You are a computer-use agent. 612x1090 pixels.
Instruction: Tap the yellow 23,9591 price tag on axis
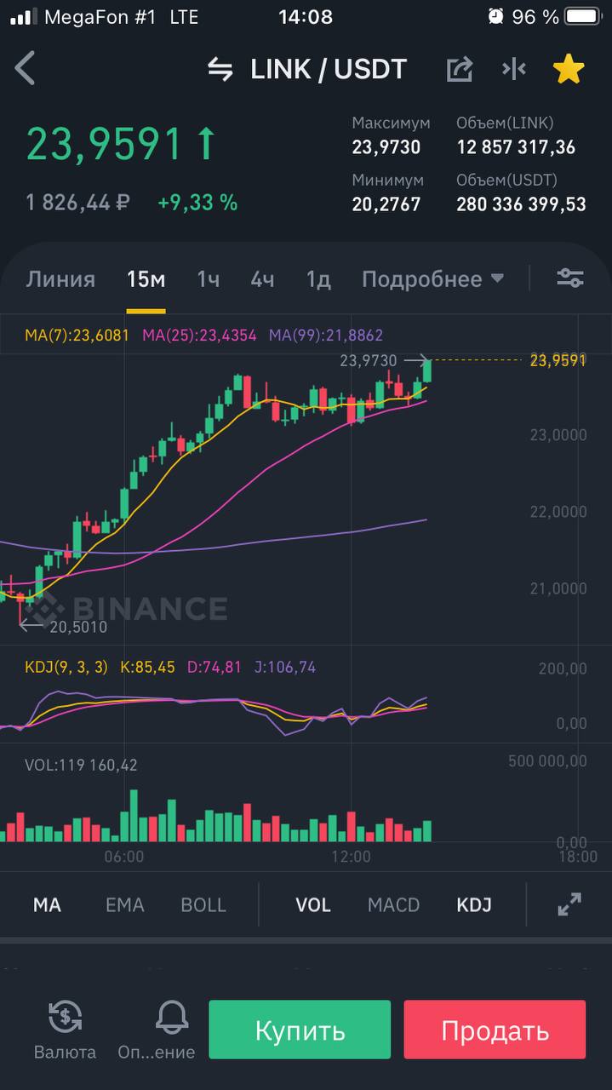click(x=558, y=360)
